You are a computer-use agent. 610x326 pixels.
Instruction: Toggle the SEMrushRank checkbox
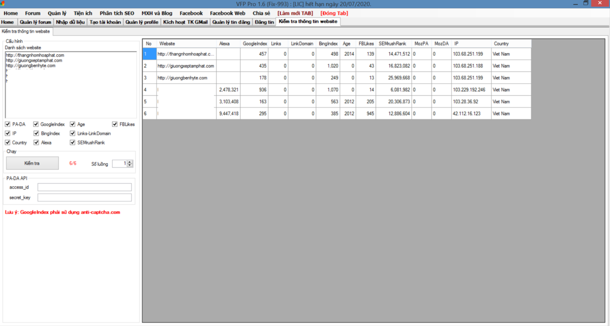(73, 143)
